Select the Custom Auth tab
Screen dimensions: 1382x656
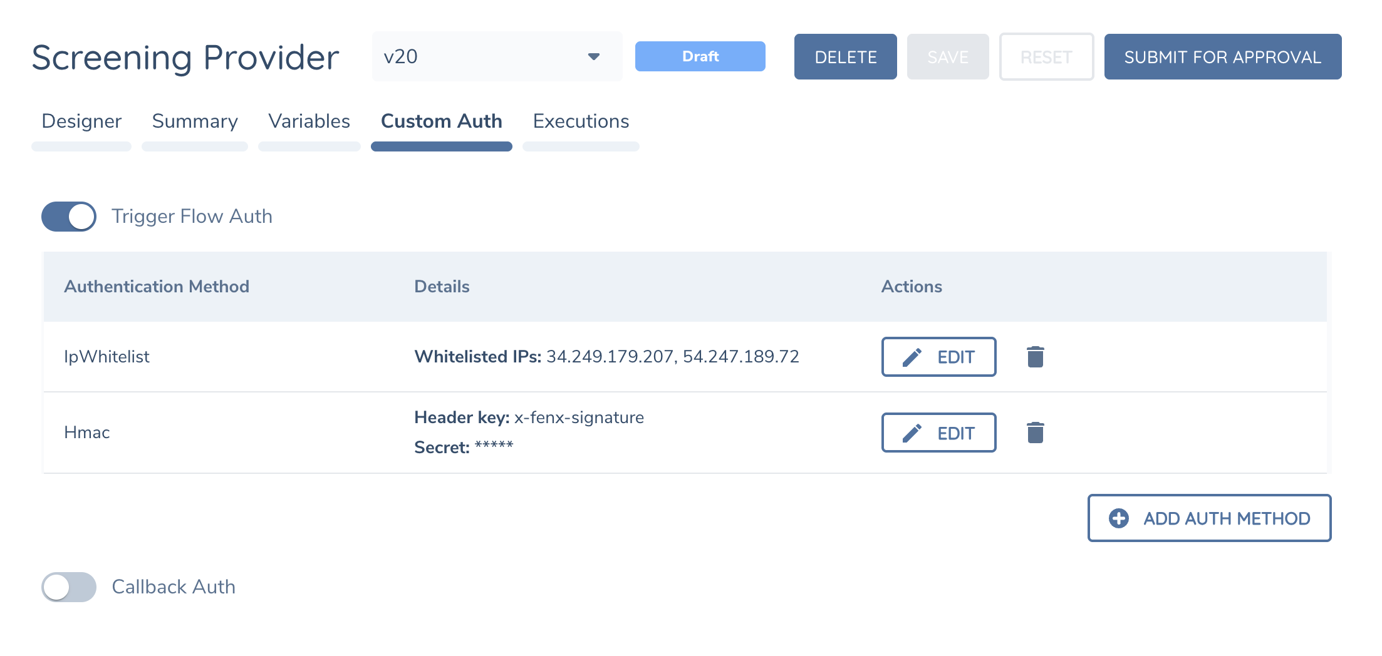(442, 121)
